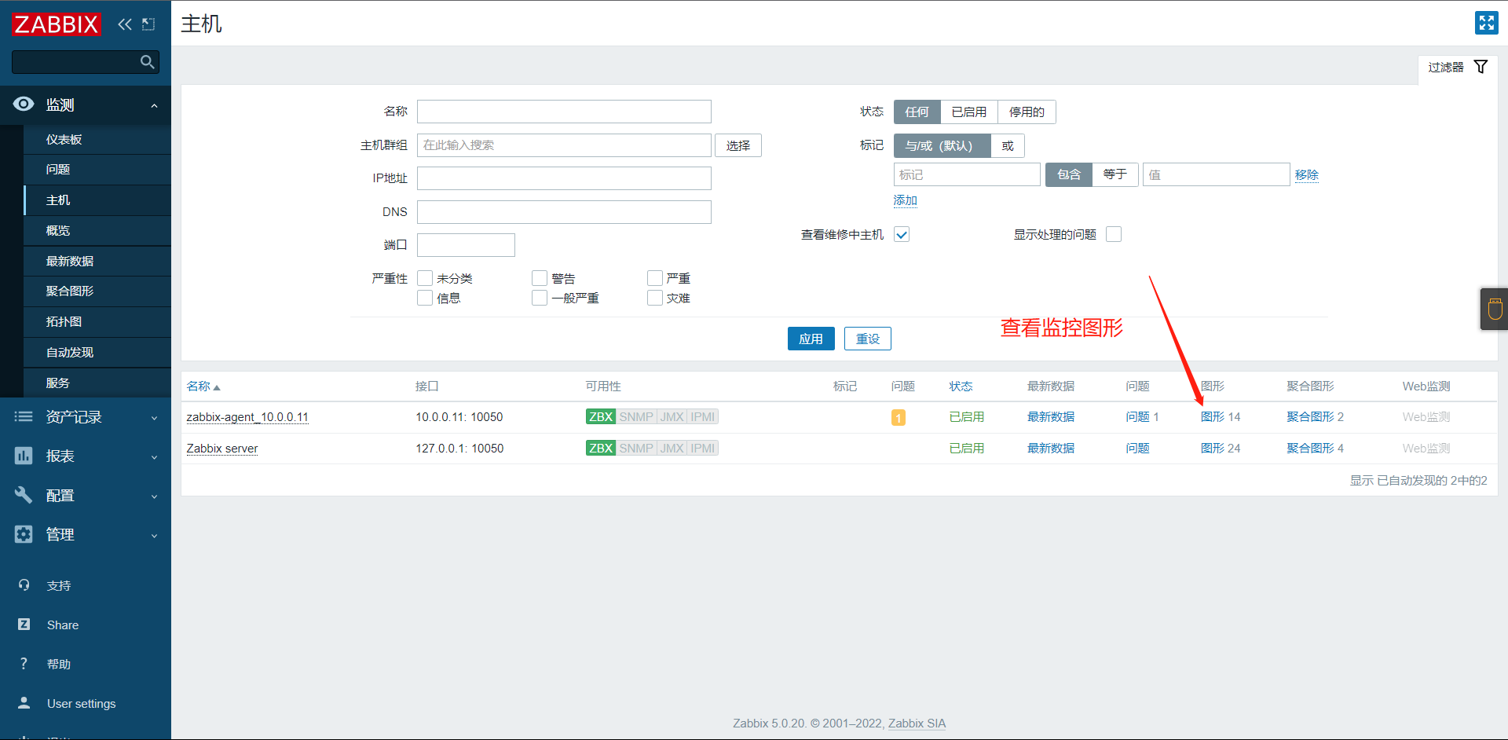Screen dimensions: 1508x740
Task: Focus the IP地址 input field
Action: (564, 178)
